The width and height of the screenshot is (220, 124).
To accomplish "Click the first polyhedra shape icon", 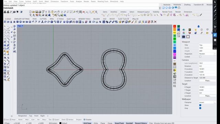I will [163, 8].
